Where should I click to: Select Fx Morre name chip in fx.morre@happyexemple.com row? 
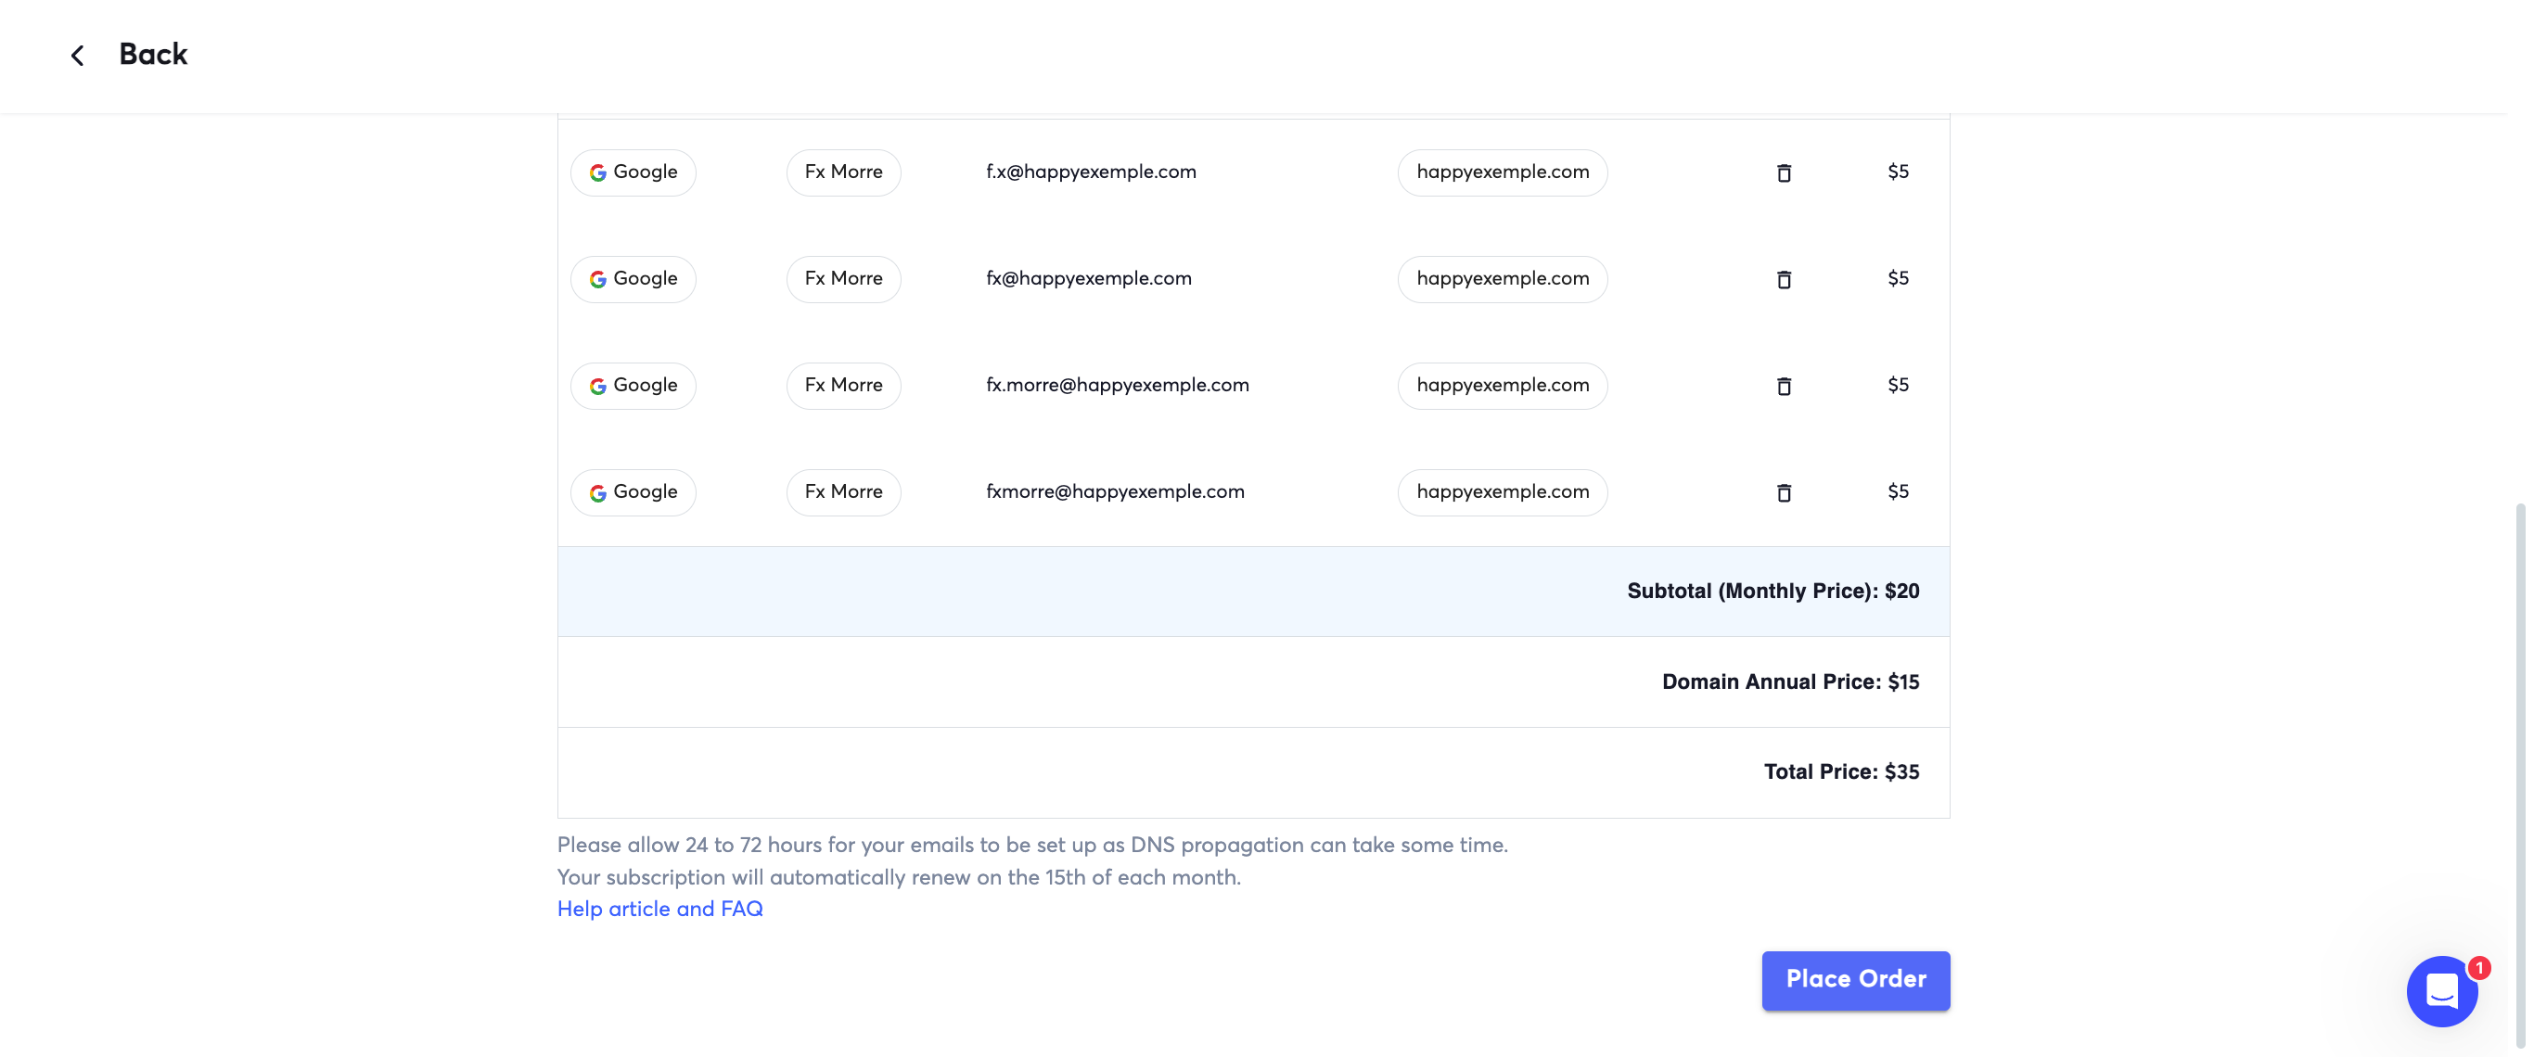click(843, 386)
